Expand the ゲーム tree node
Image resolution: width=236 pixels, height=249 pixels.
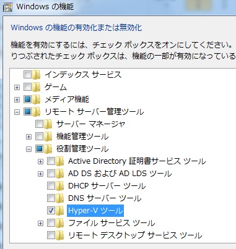[17, 88]
